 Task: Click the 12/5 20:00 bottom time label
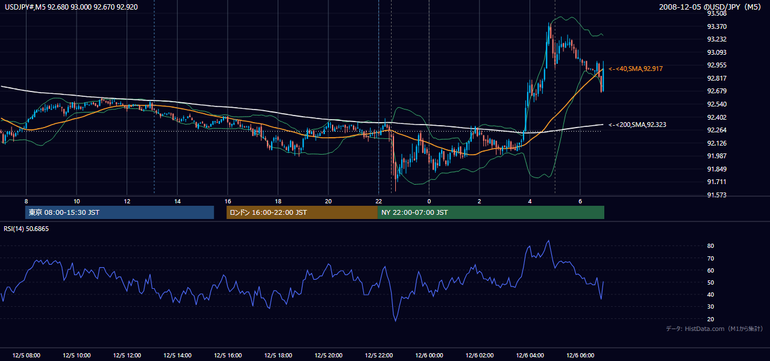(328, 356)
